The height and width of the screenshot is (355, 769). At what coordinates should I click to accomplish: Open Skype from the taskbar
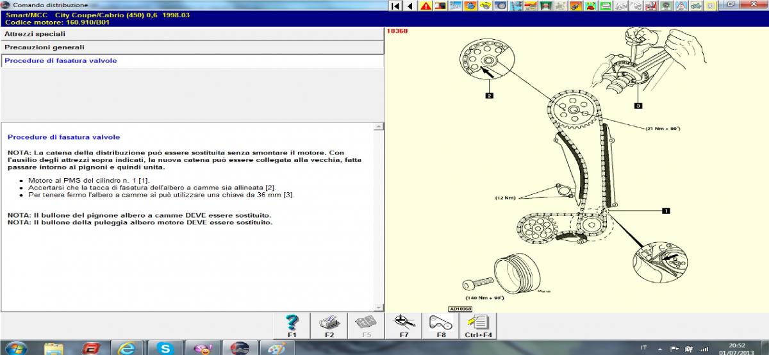point(166,348)
